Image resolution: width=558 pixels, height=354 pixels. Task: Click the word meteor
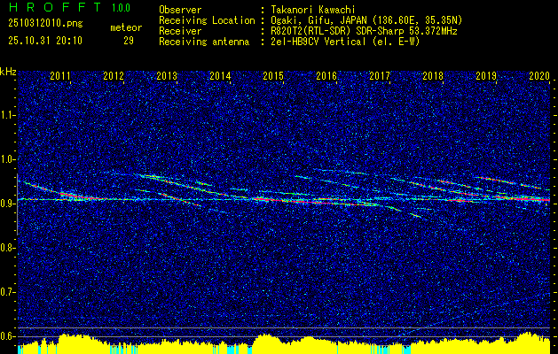click(x=126, y=27)
